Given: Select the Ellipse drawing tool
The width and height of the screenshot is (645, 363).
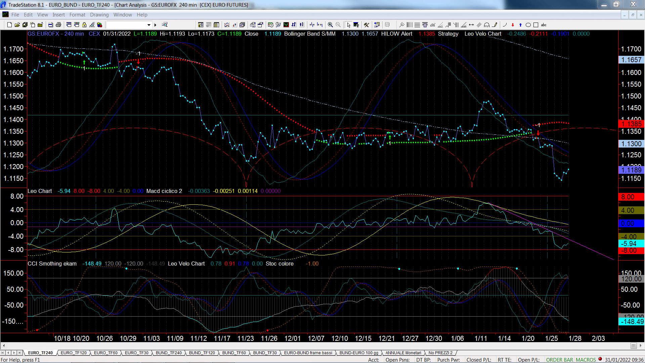Looking at the screenshot, I should 528,25.
